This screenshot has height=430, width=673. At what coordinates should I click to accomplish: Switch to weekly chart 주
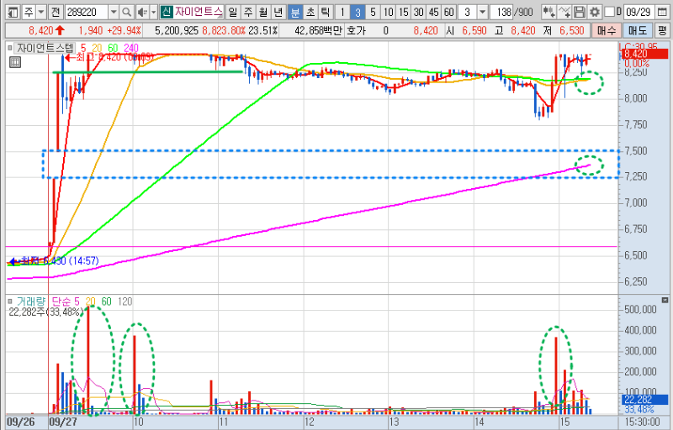pos(248,12)
